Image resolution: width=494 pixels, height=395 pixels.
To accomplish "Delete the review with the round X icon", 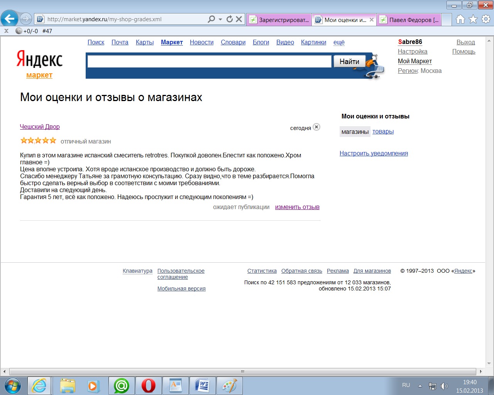I will 316,127.
